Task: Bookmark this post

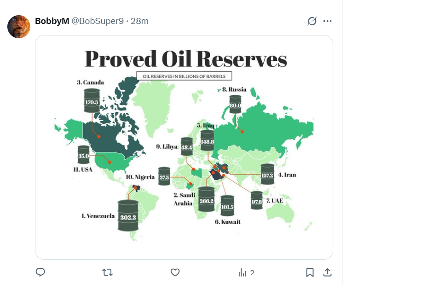Action: (310, 272)
